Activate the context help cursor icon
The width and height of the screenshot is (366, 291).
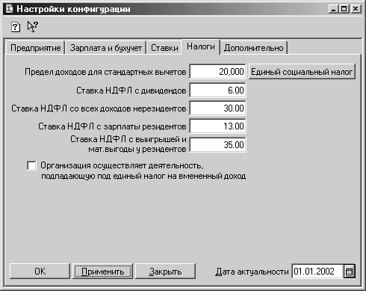click(x=33, y=26)
